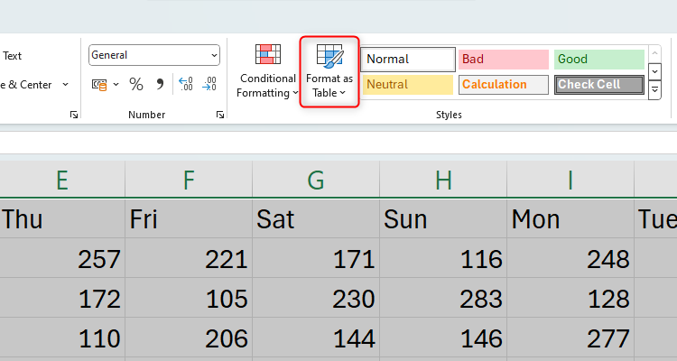Select cell containing 116
The image size is (677, 361).
443,258
